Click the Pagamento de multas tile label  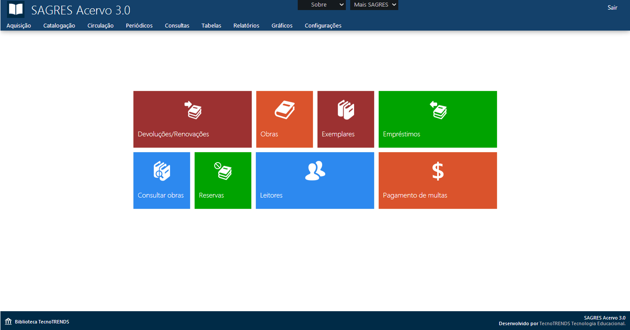click(415, 195)
